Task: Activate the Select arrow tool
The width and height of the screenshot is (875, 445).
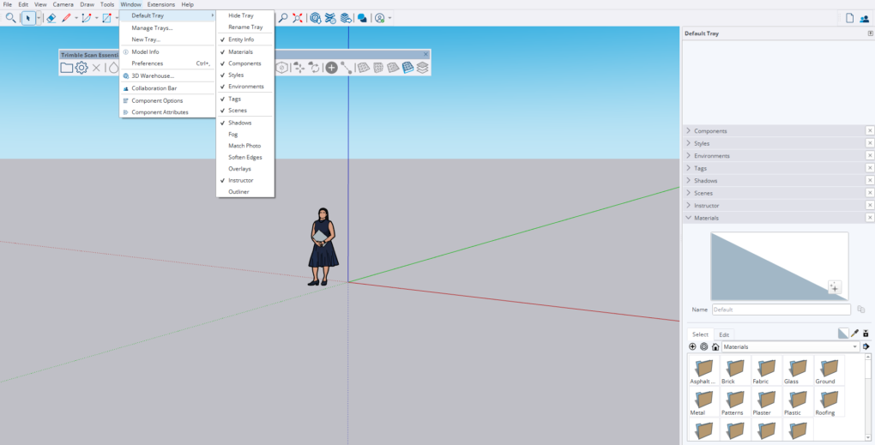Action: point(28,18)
